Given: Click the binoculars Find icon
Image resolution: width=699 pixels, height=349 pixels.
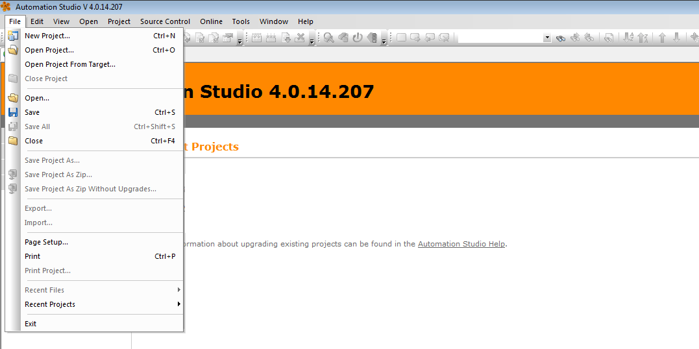Looking at the screenshot, I should [x=561, y=38].
